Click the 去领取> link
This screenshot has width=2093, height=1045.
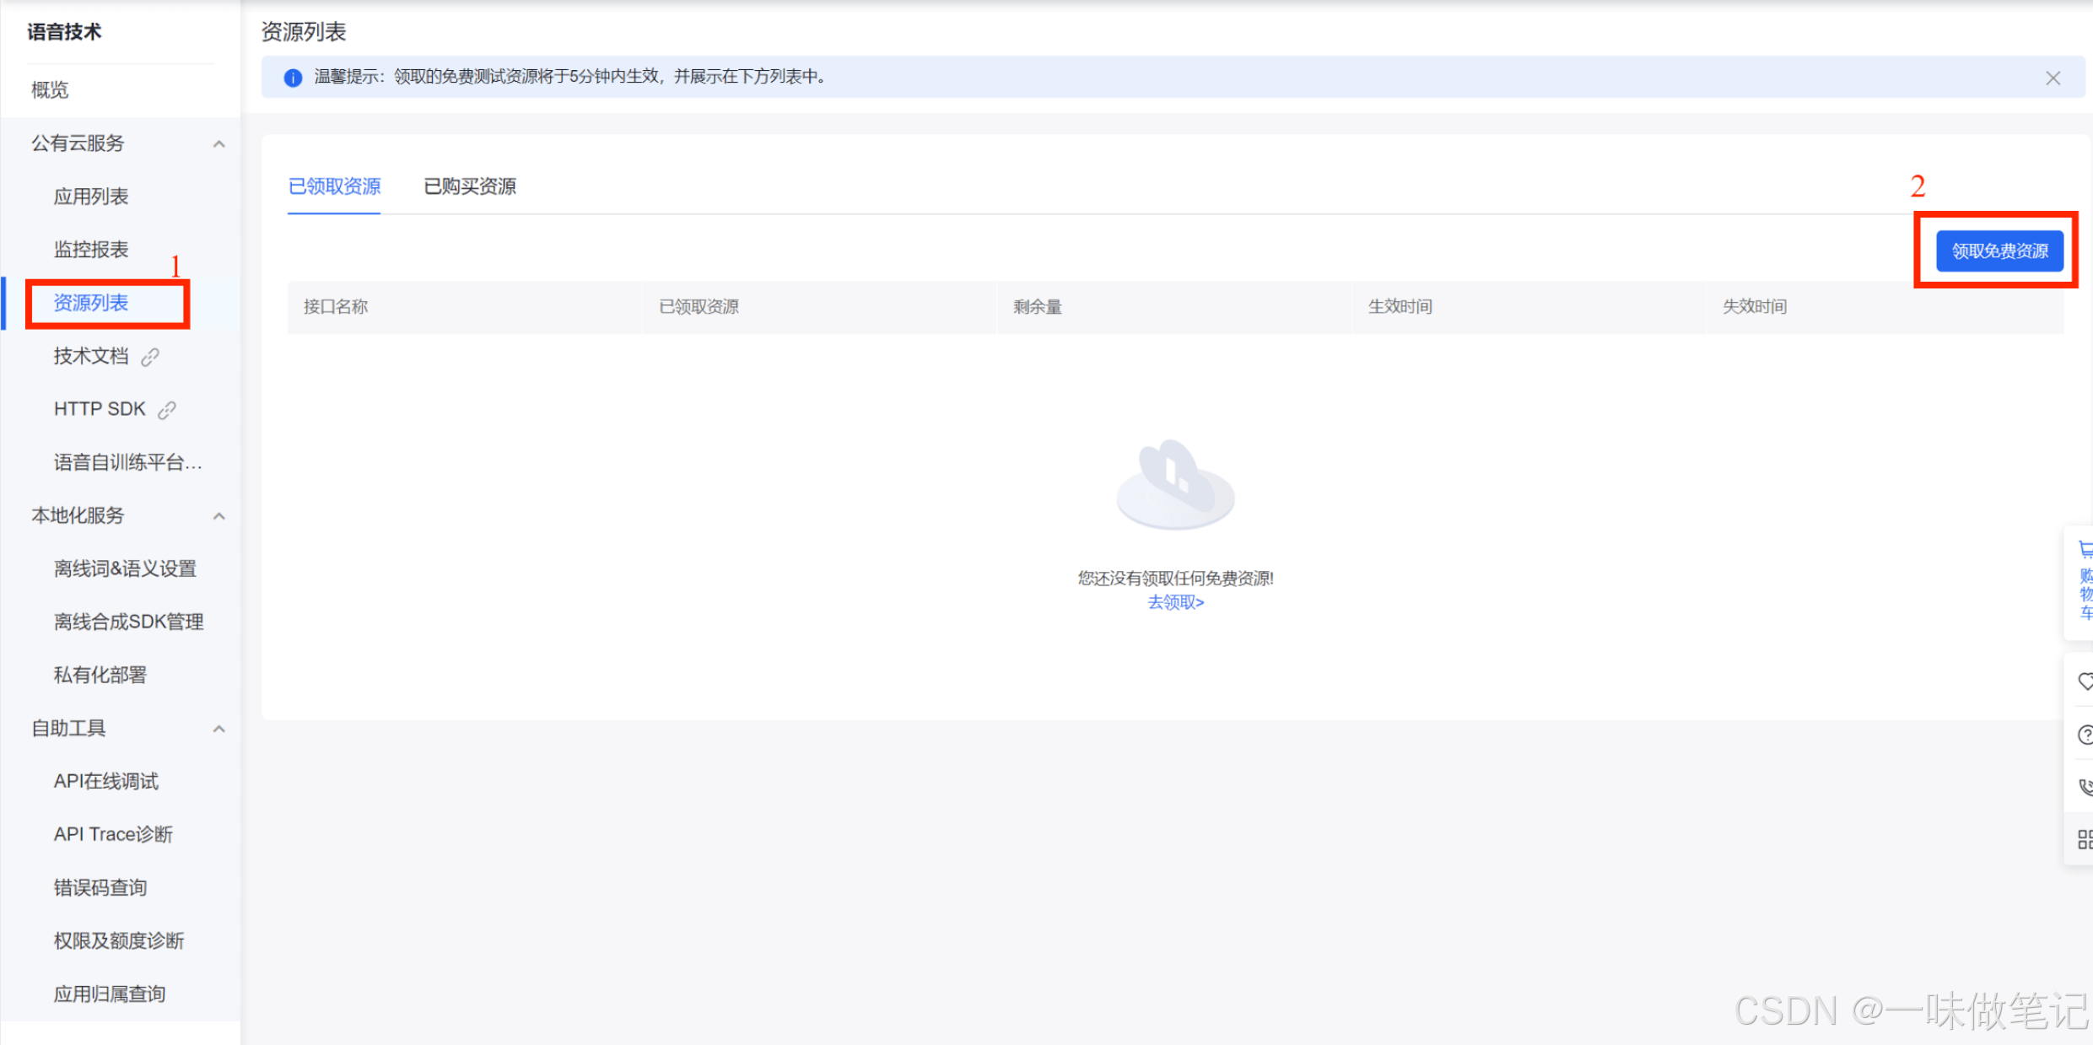[1175, 602]
